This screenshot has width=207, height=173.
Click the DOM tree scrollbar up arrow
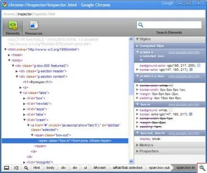point(131,40)
